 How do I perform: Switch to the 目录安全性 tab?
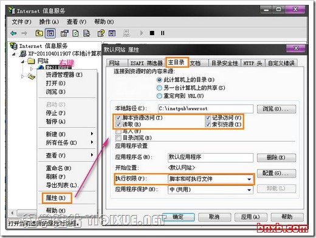[225, 63]
